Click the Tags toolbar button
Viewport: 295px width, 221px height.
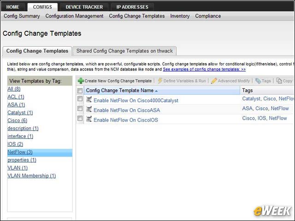[263, 81]
